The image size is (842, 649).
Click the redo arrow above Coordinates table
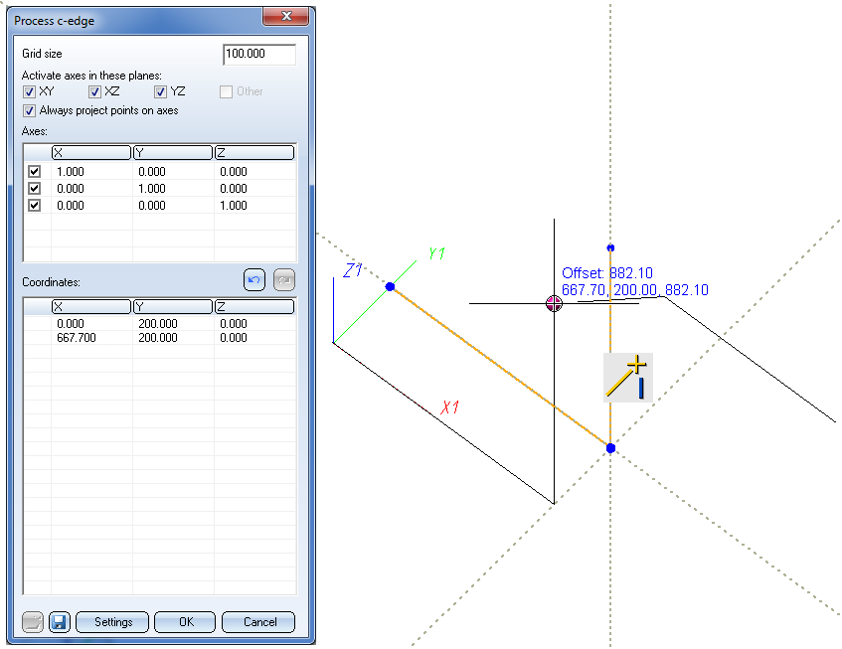pos(284,281)
